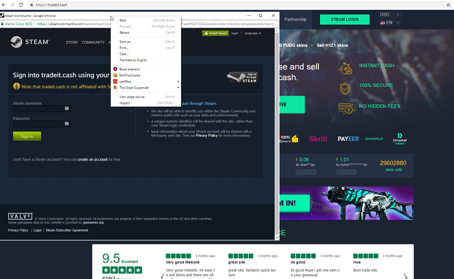454x279 pixels.
Task: Click the 29602880 skins sold counter
Action: coord(393,165)
